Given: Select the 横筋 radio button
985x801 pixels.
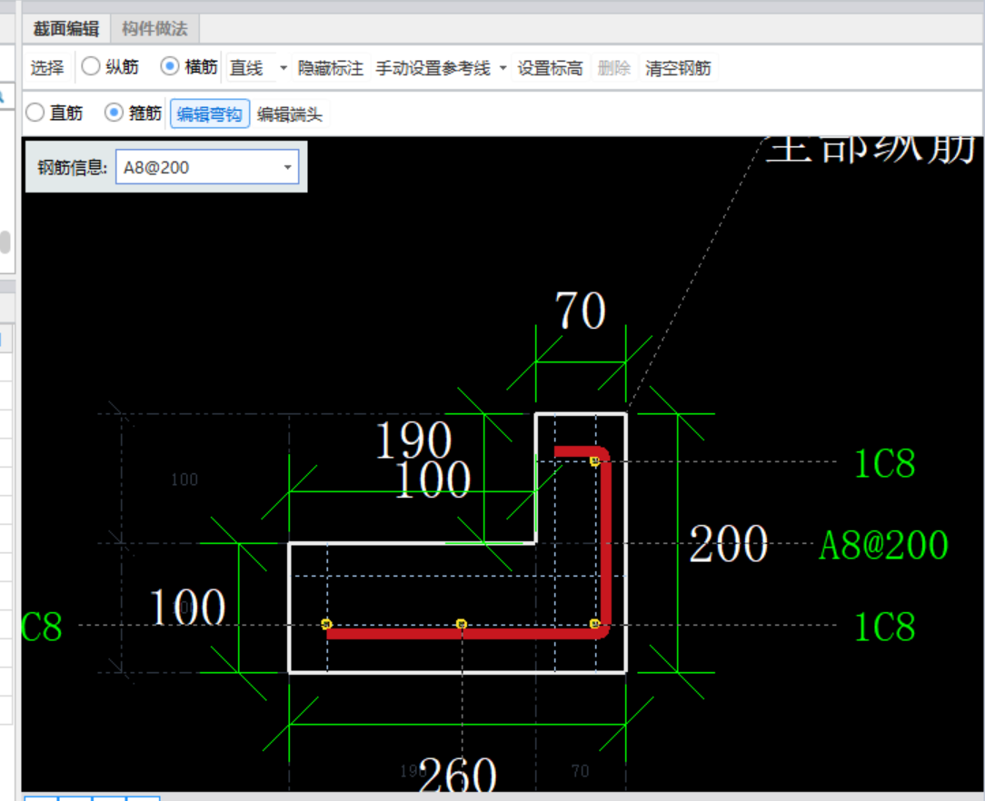Looking at the screenshot, I should [x=170, y=66].
